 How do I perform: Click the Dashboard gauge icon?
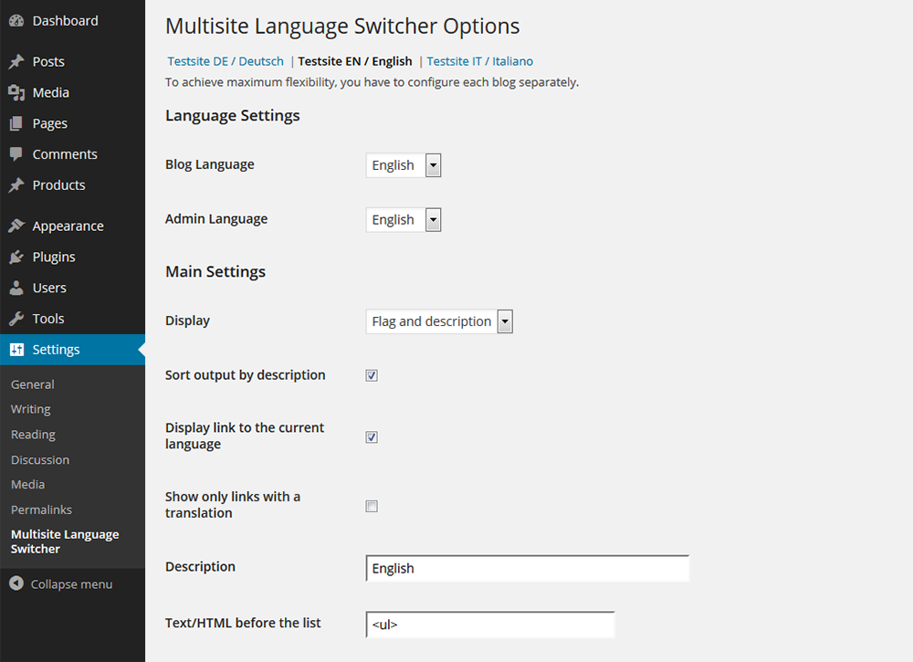click(x=16, y=21)
